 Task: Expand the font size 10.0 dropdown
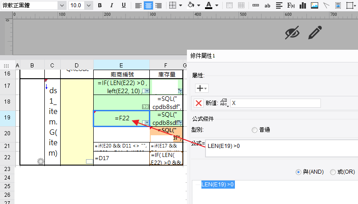coord(88,5)
